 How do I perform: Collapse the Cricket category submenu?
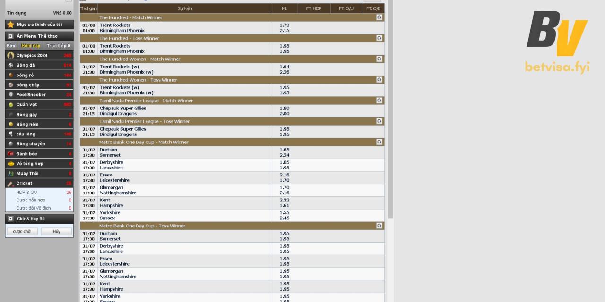(24, 183)
